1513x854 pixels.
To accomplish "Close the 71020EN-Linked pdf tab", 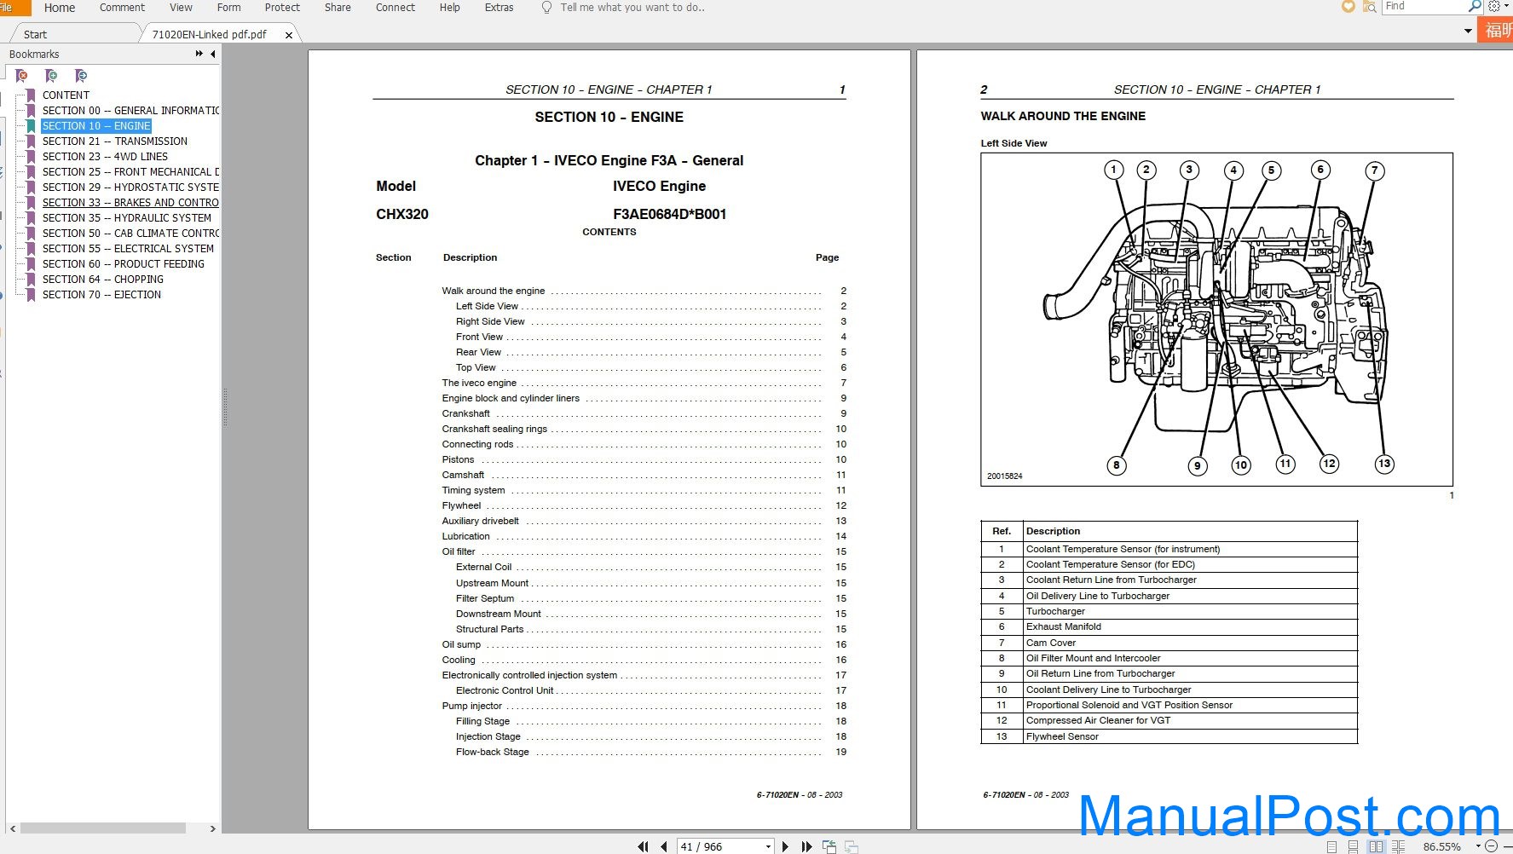I will click(x=289, y=35).
